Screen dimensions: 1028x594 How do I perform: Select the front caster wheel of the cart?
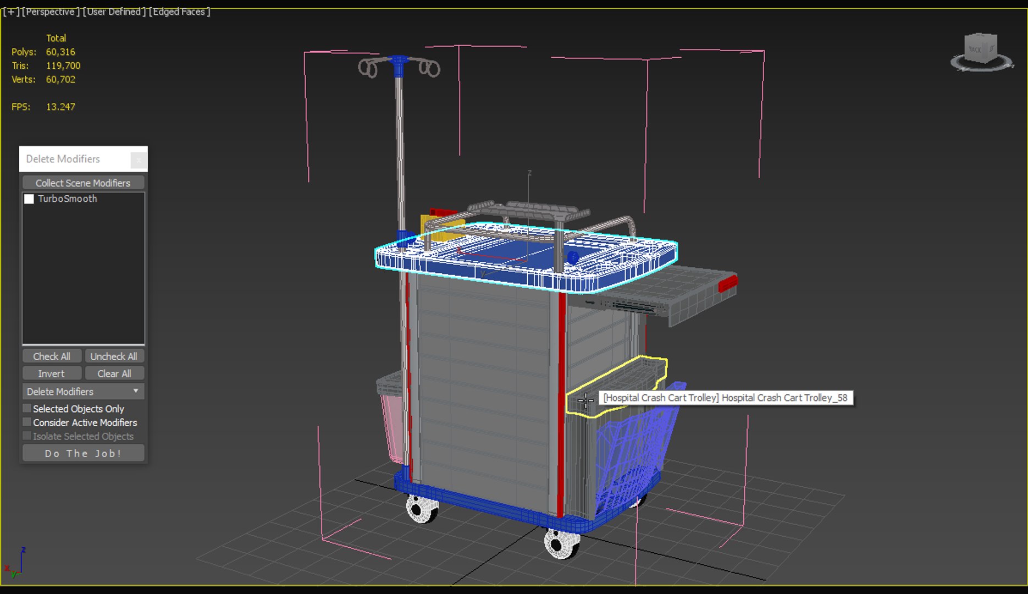562,543
